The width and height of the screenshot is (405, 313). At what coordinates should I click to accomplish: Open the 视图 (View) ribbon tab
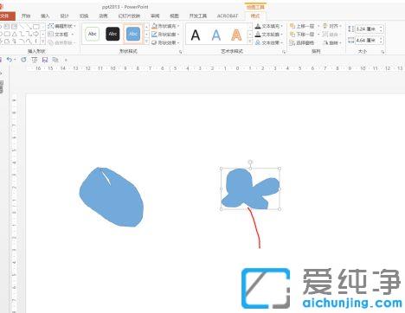point(174,16)
